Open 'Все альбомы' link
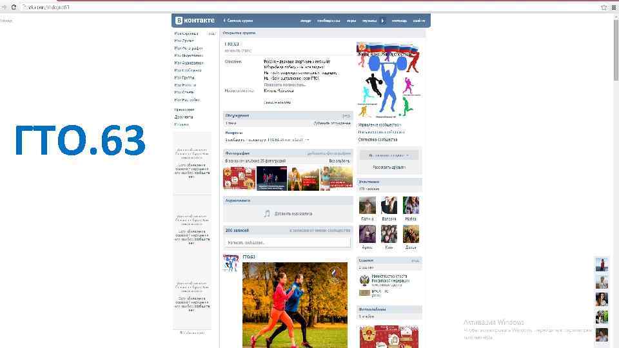Viewport: 619px width, 348px height. click(x=340, y=161)
